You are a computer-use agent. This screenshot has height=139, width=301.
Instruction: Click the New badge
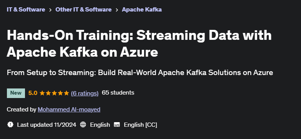click(x=16, y=93)
